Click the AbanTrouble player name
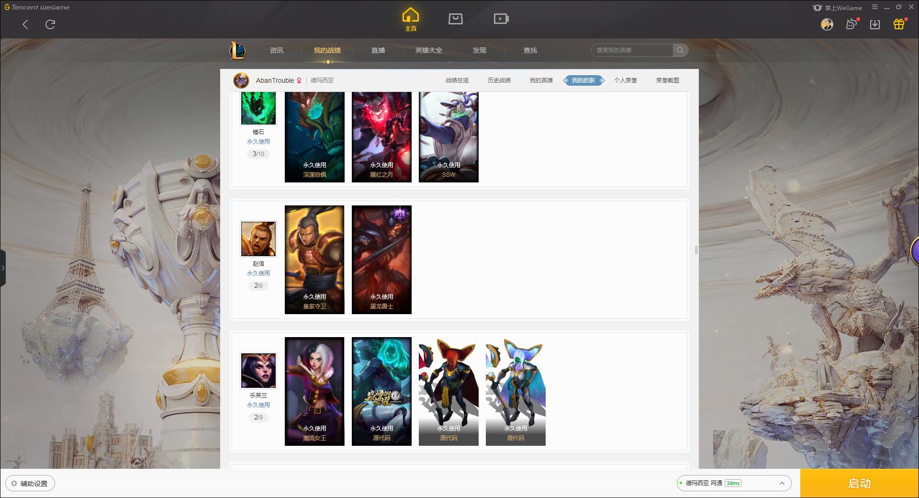The image size is (919, 498). 275,80
